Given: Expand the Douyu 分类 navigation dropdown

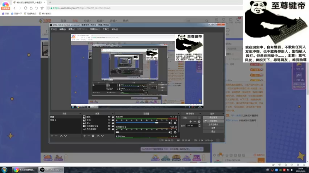Looking at the screenshot, I should [87, 21].
